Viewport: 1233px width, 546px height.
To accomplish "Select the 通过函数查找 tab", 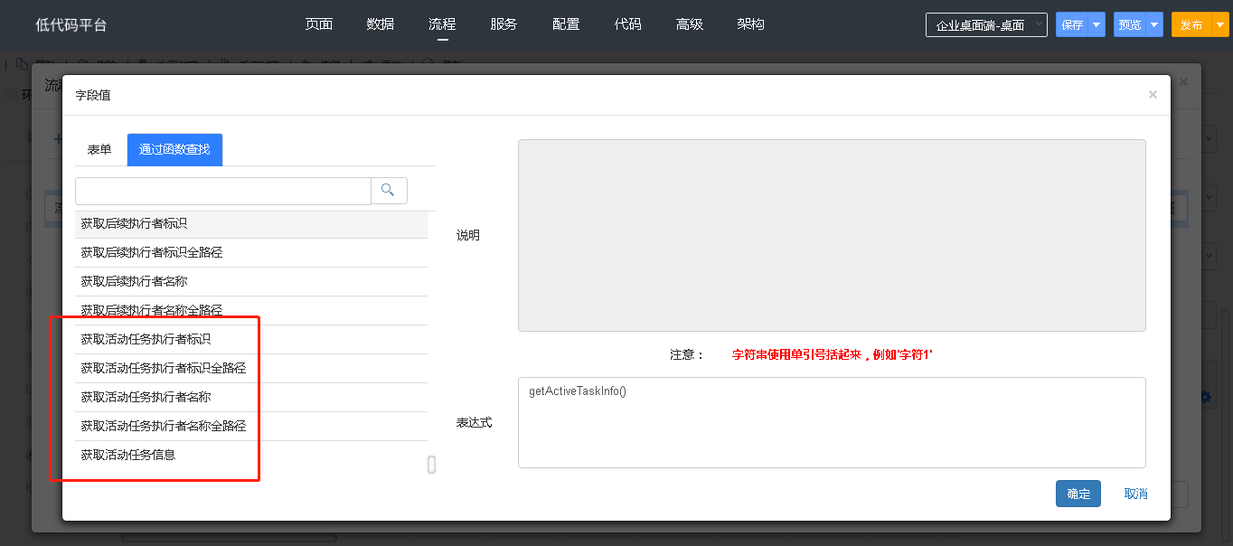I will [174, 150].
